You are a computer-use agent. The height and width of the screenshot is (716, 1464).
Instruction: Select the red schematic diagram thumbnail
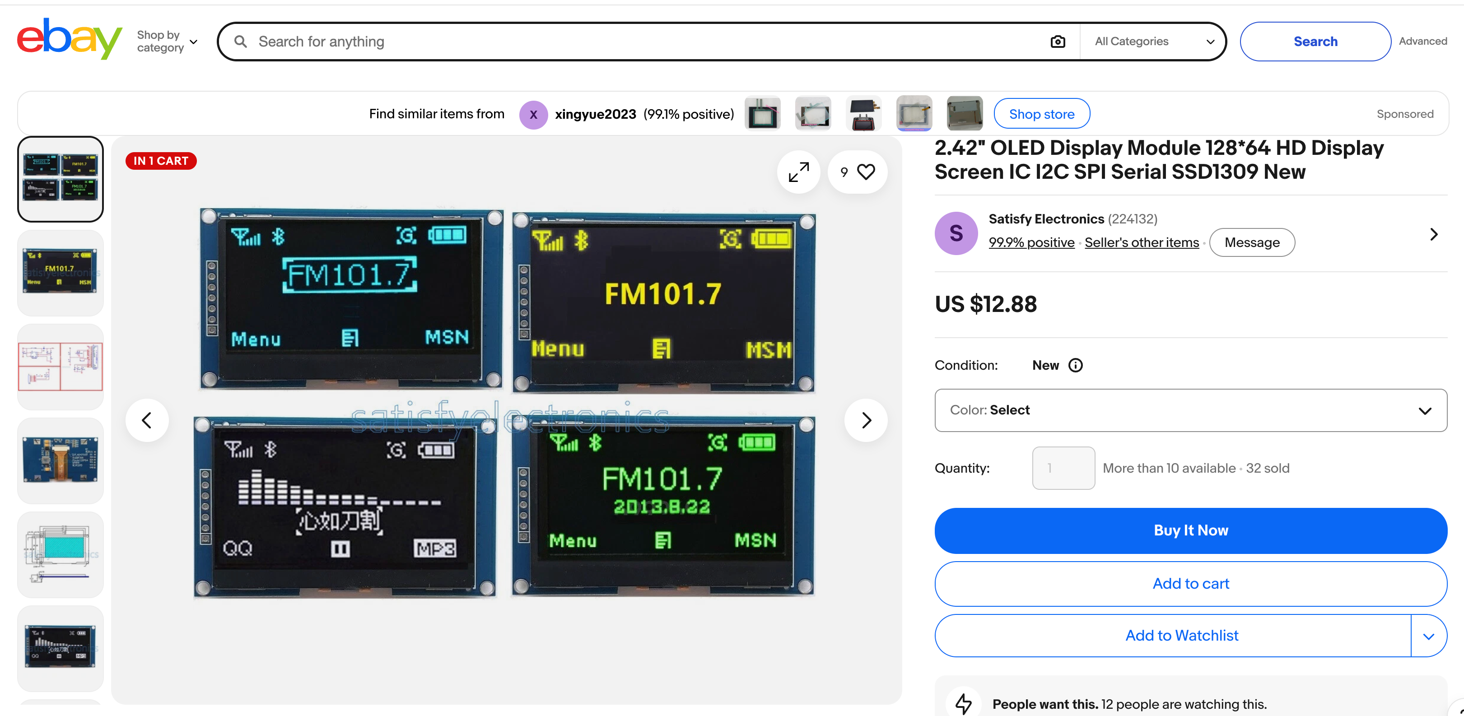(x=60, y=367)
